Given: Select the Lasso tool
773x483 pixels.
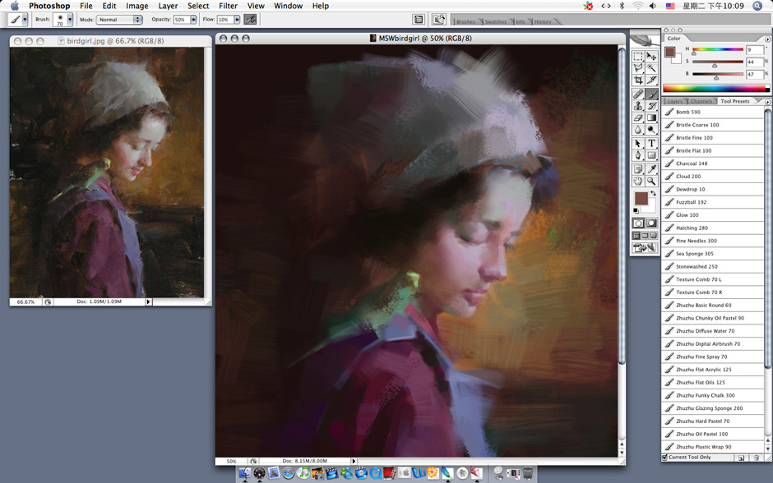Looking at the screenshot, I should pyautogui.click(x=638, y=68).
